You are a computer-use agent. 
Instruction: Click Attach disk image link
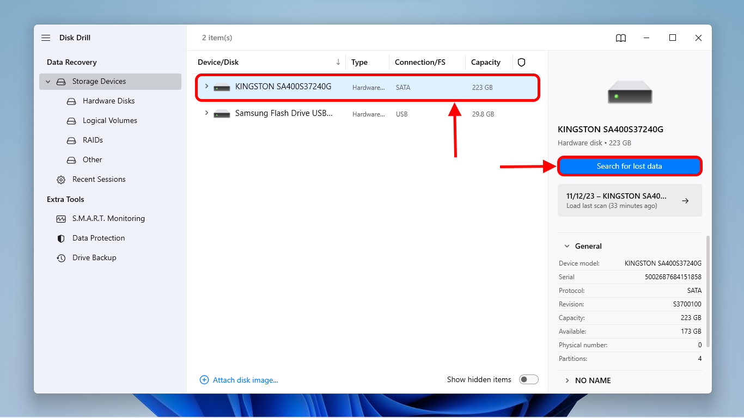[x=245, y=380]
